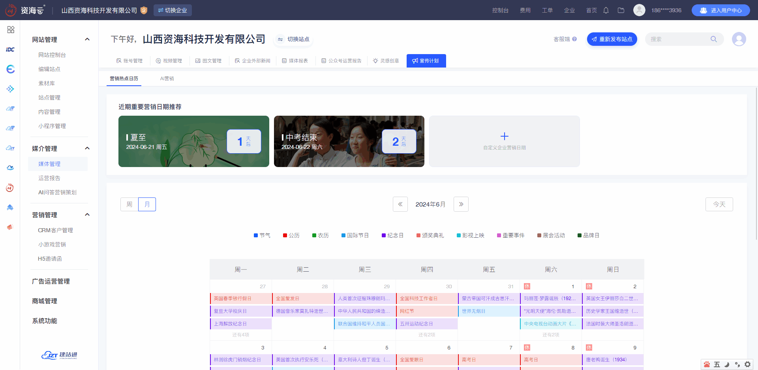Open the 夏至 marketing date card
Image resolution: width=758 pixels, height=370 pixels.
tap(193, 141)
